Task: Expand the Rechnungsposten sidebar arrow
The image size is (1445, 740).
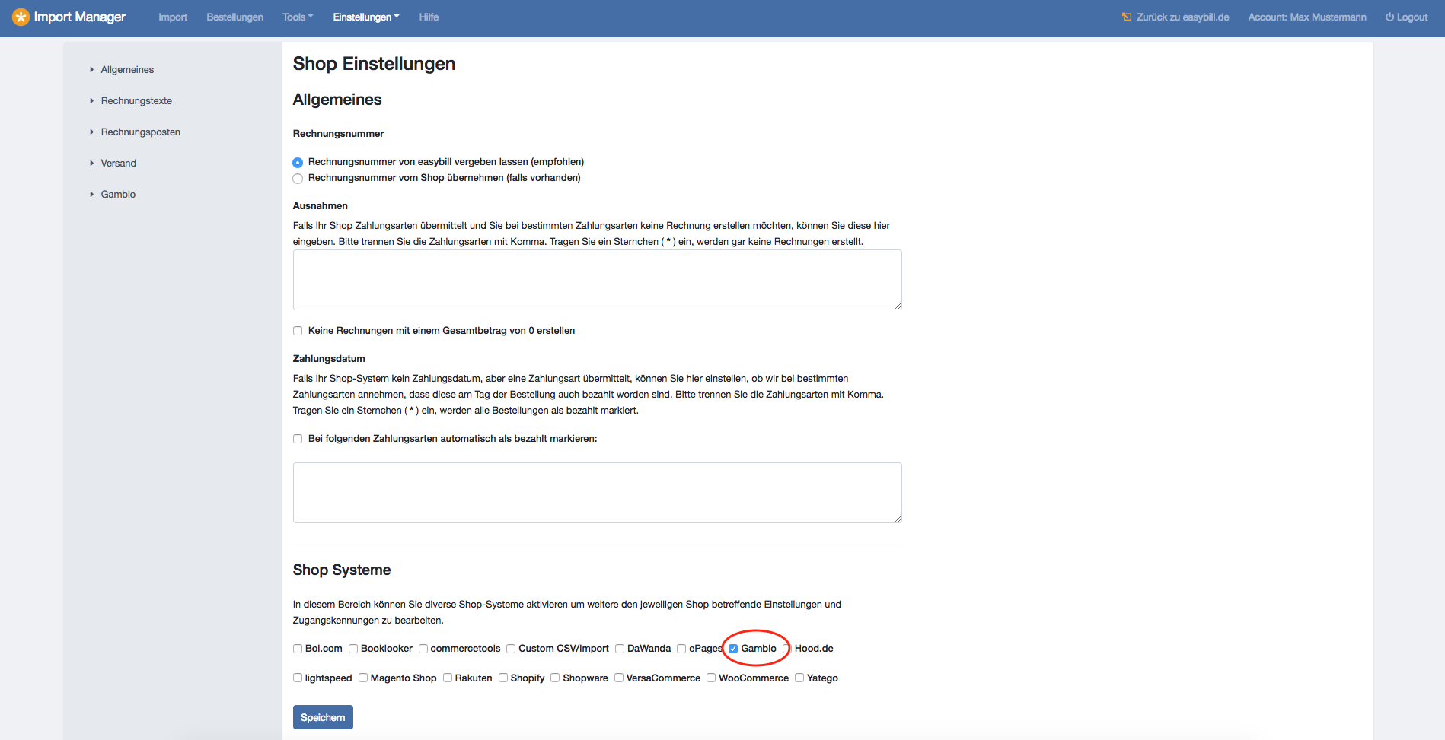Action: [x=91, y=132]
